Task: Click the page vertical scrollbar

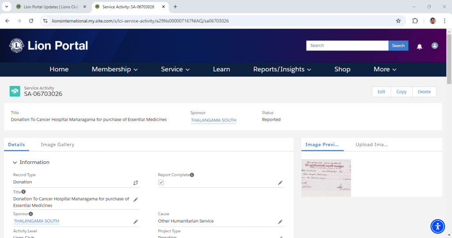Action: pos(449,59)
